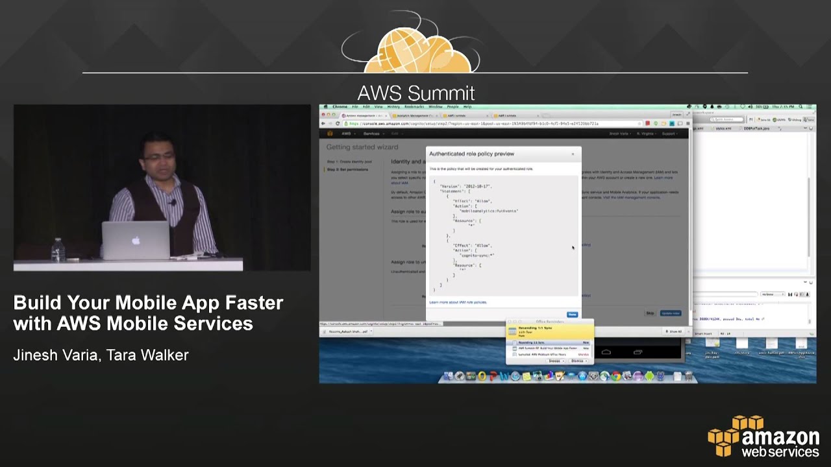This screenshot has height=467, width=831.
Task: Open the Edit dropdown in the AWS header
Action: (x=398, y=134)
